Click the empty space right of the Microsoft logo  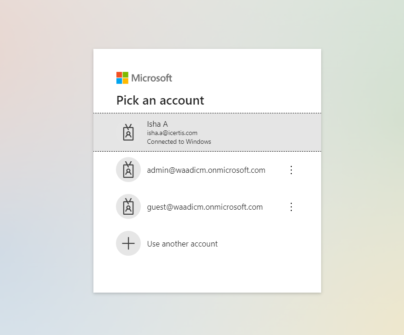[x=244, y=78]
